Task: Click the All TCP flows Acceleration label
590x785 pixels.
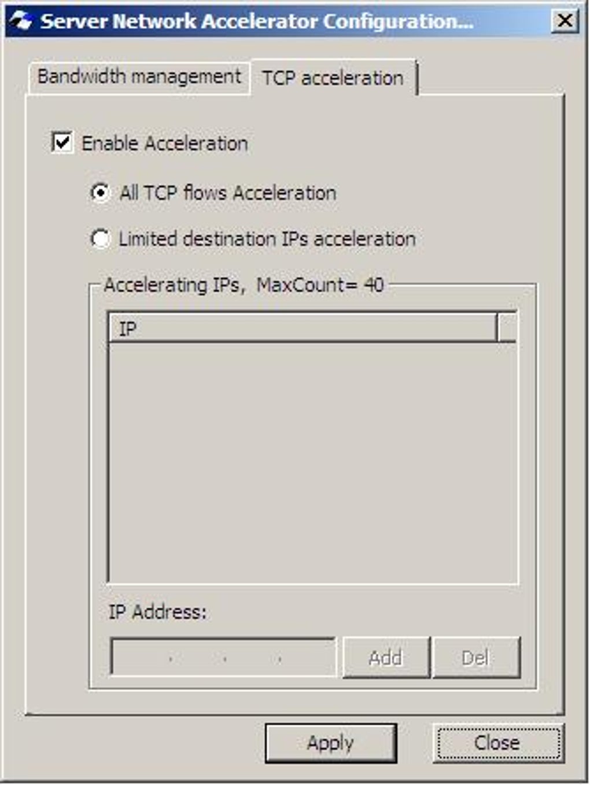Action: click(228, 193)
